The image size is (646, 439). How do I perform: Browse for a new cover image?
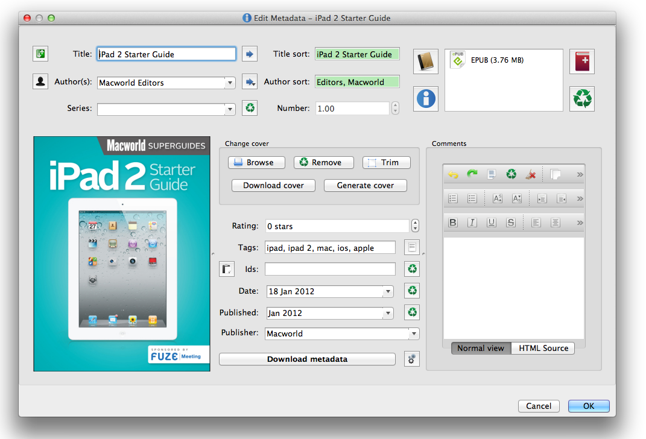tap(257, 162)
